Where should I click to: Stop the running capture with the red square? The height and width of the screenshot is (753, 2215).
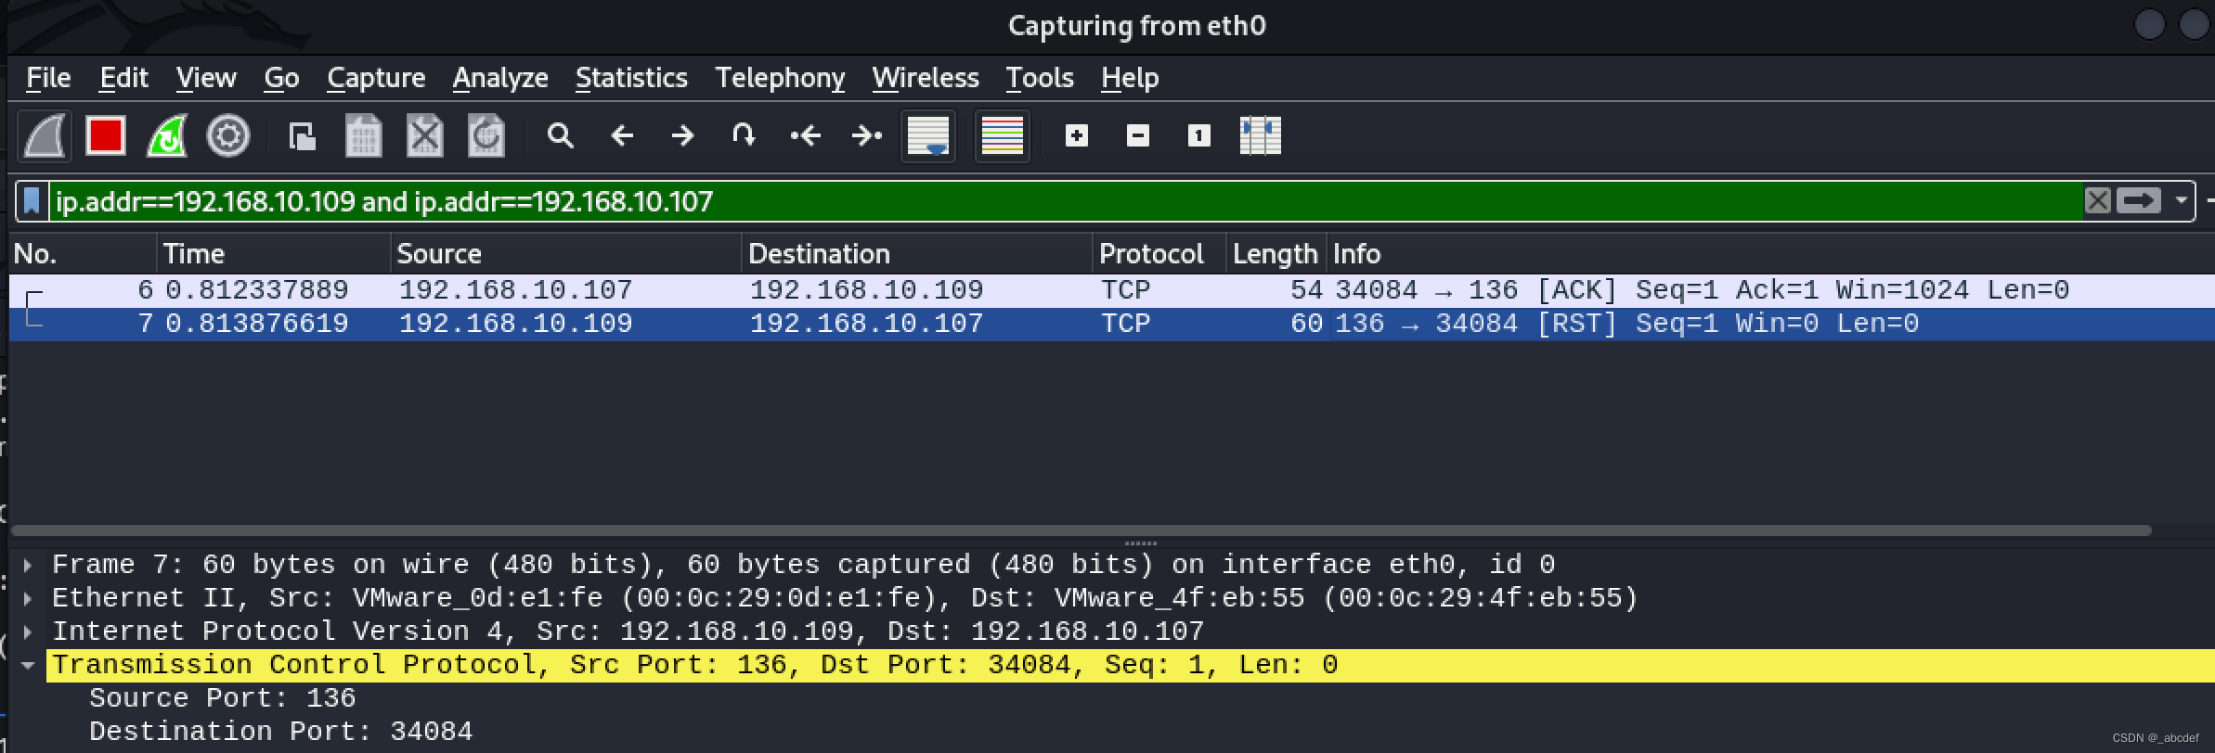[x=106, y=136]
